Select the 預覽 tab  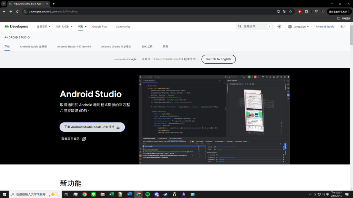tap(165, 46)
